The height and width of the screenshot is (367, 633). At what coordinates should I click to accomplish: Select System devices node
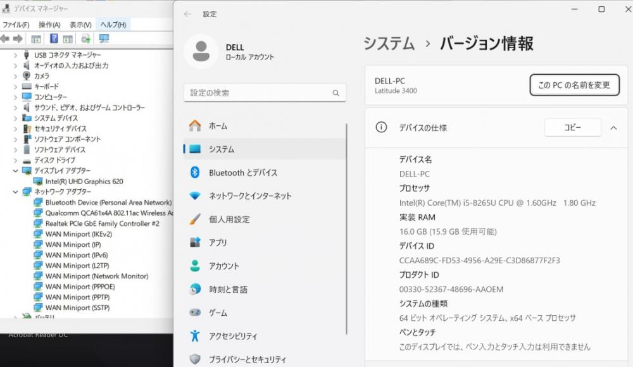(x=56, y=118)
